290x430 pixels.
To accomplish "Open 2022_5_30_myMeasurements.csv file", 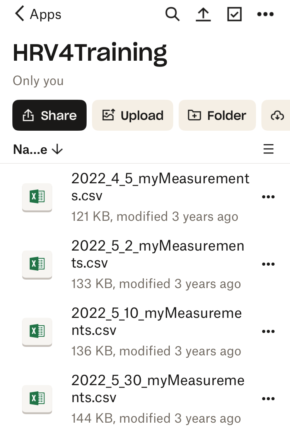I will click(158, 389).
